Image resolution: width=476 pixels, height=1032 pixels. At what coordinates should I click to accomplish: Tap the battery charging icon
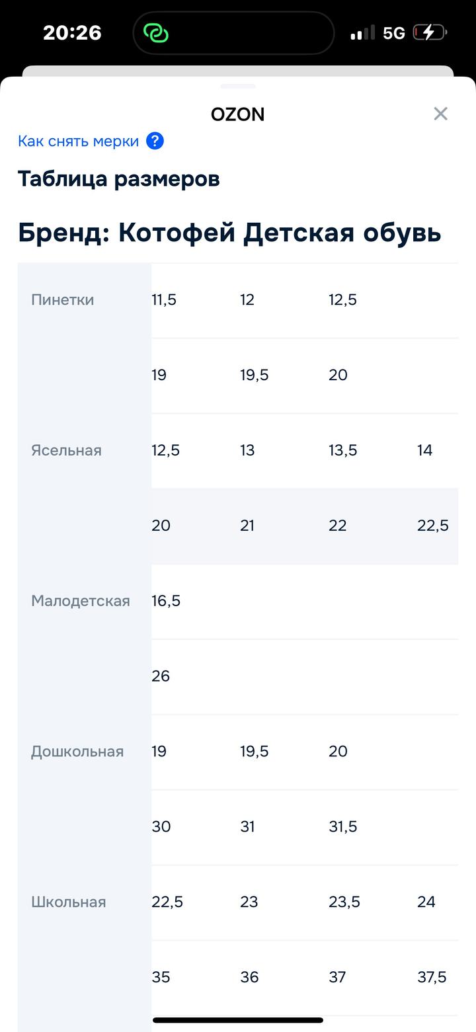[430, 32]
